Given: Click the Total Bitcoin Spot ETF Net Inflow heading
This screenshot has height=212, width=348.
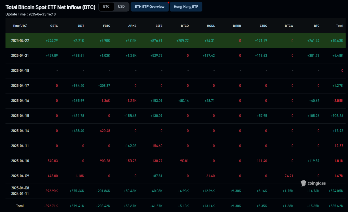Looking at the screenshot, I should click(x=51, y=7).
